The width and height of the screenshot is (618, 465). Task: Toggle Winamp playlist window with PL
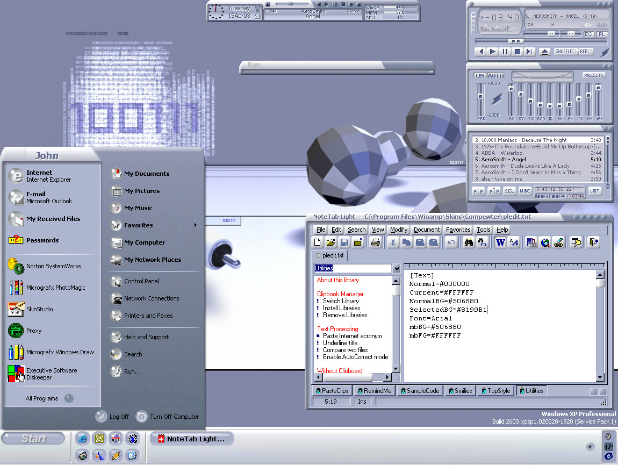click(601, 34)
